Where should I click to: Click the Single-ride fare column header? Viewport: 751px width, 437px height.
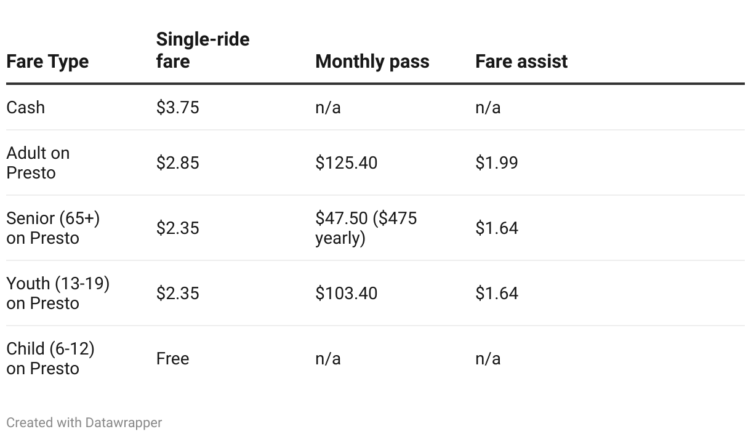pos(203,50)
